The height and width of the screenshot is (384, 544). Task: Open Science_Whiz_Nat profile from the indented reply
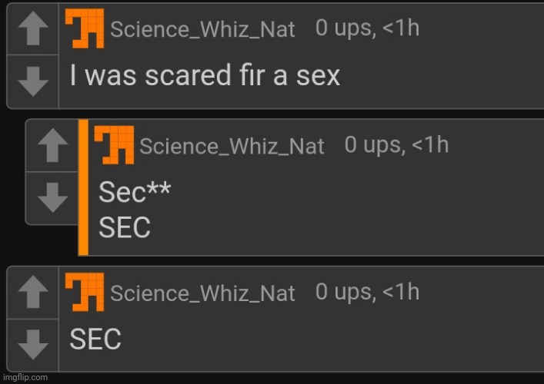click(x=232, y=146)
